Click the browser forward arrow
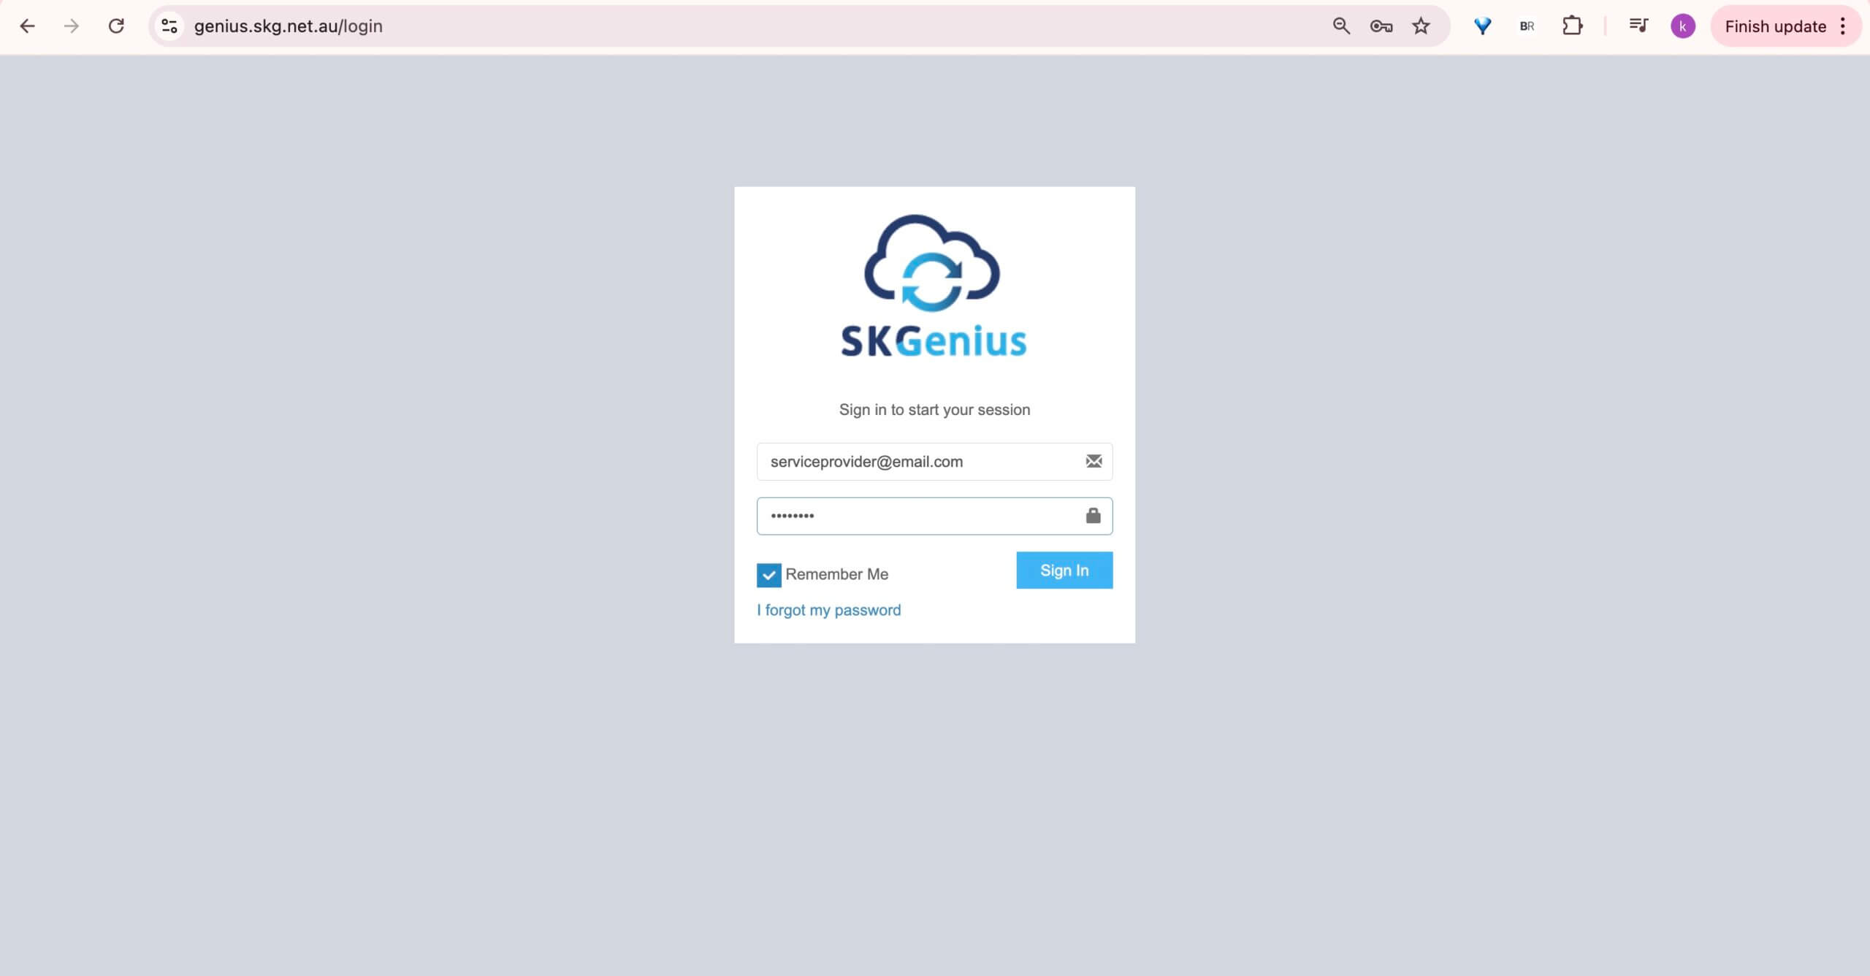 tap(72, 26)
